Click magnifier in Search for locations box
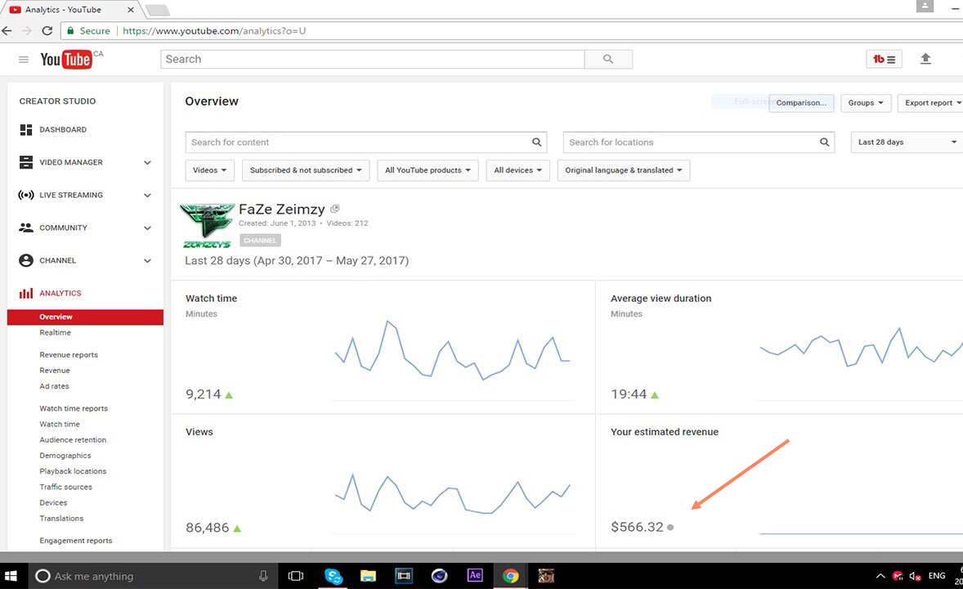This screenshot has height=589, width=963. pos(824,142)
